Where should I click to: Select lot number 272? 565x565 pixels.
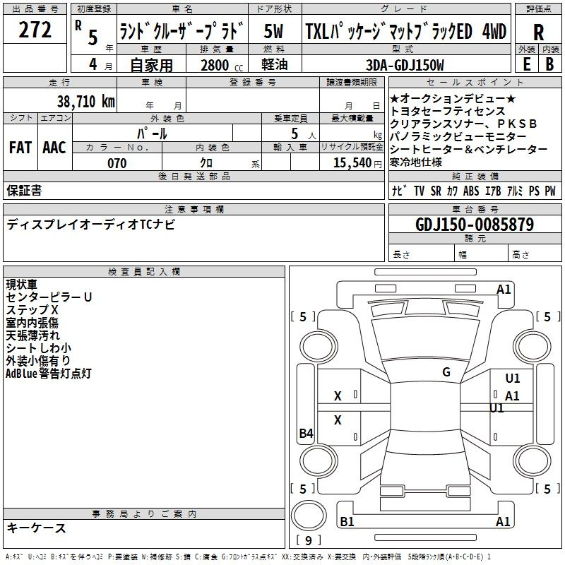pos(35,30)
